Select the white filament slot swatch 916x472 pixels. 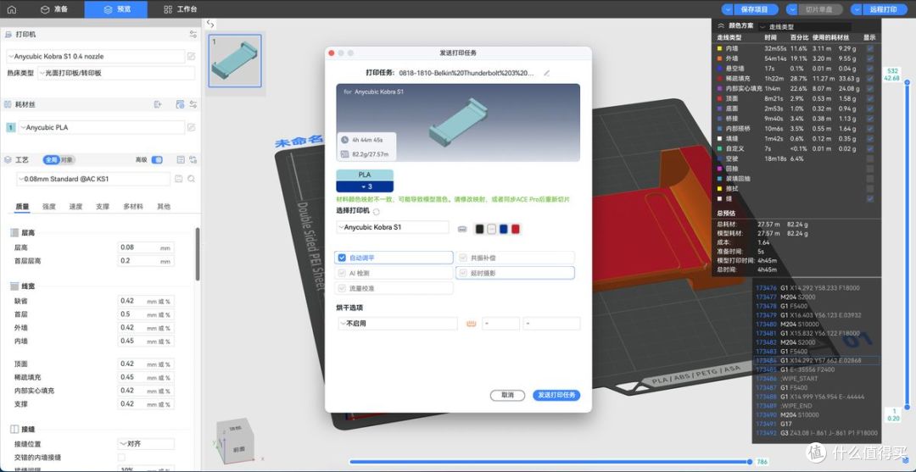tap(491, 229)
